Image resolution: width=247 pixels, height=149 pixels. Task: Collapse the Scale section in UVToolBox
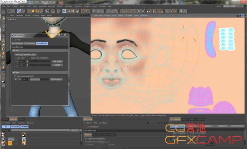tap(13, 51)
